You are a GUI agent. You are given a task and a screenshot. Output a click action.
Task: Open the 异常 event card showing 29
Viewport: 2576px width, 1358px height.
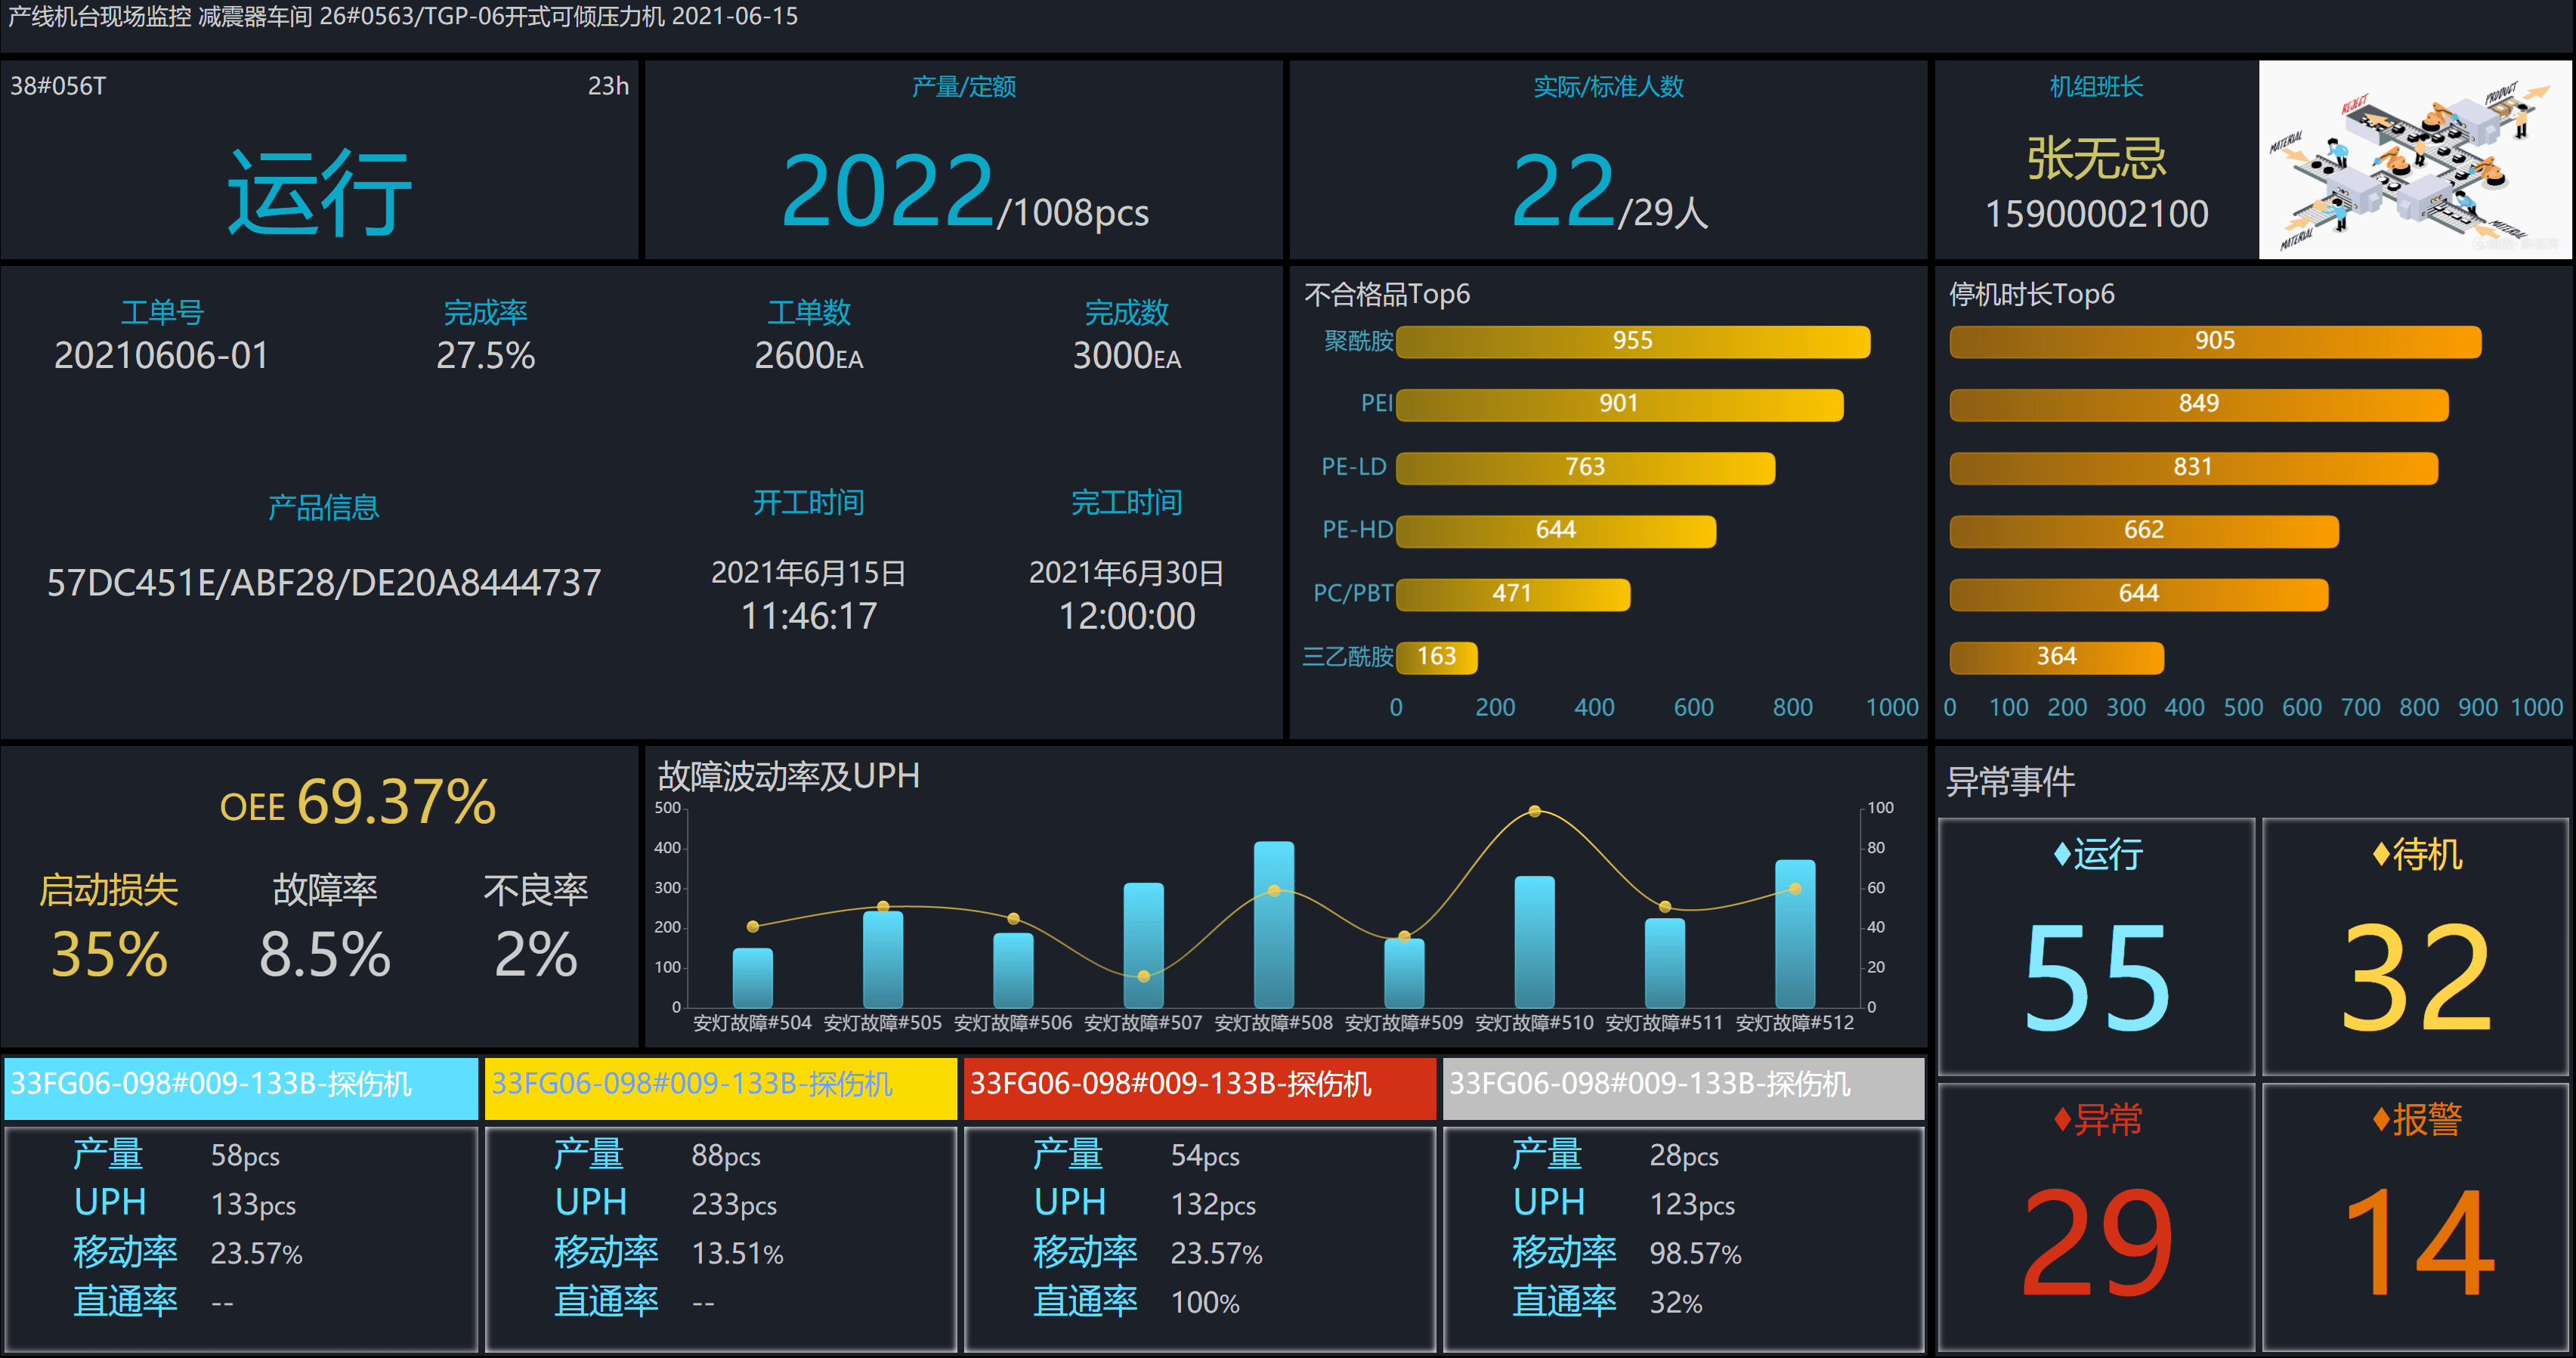[x=2096, y=1217]
